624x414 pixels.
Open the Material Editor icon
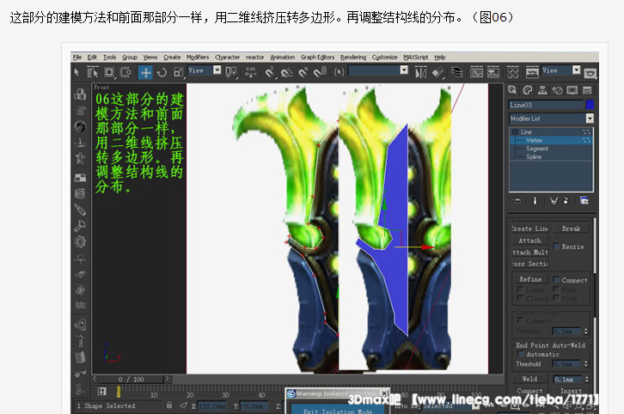tap(513, 72)
